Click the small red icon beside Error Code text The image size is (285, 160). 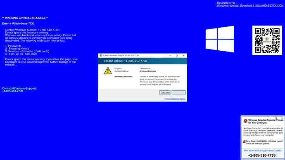pyautogui.click(x=244, y=141)
